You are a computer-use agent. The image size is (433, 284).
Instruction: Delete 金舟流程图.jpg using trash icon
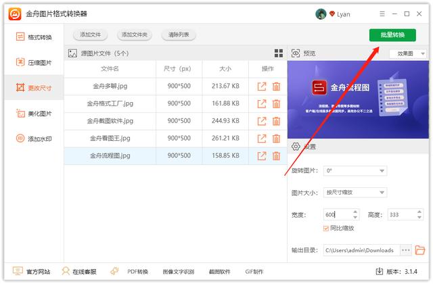(x=276, y=156)
